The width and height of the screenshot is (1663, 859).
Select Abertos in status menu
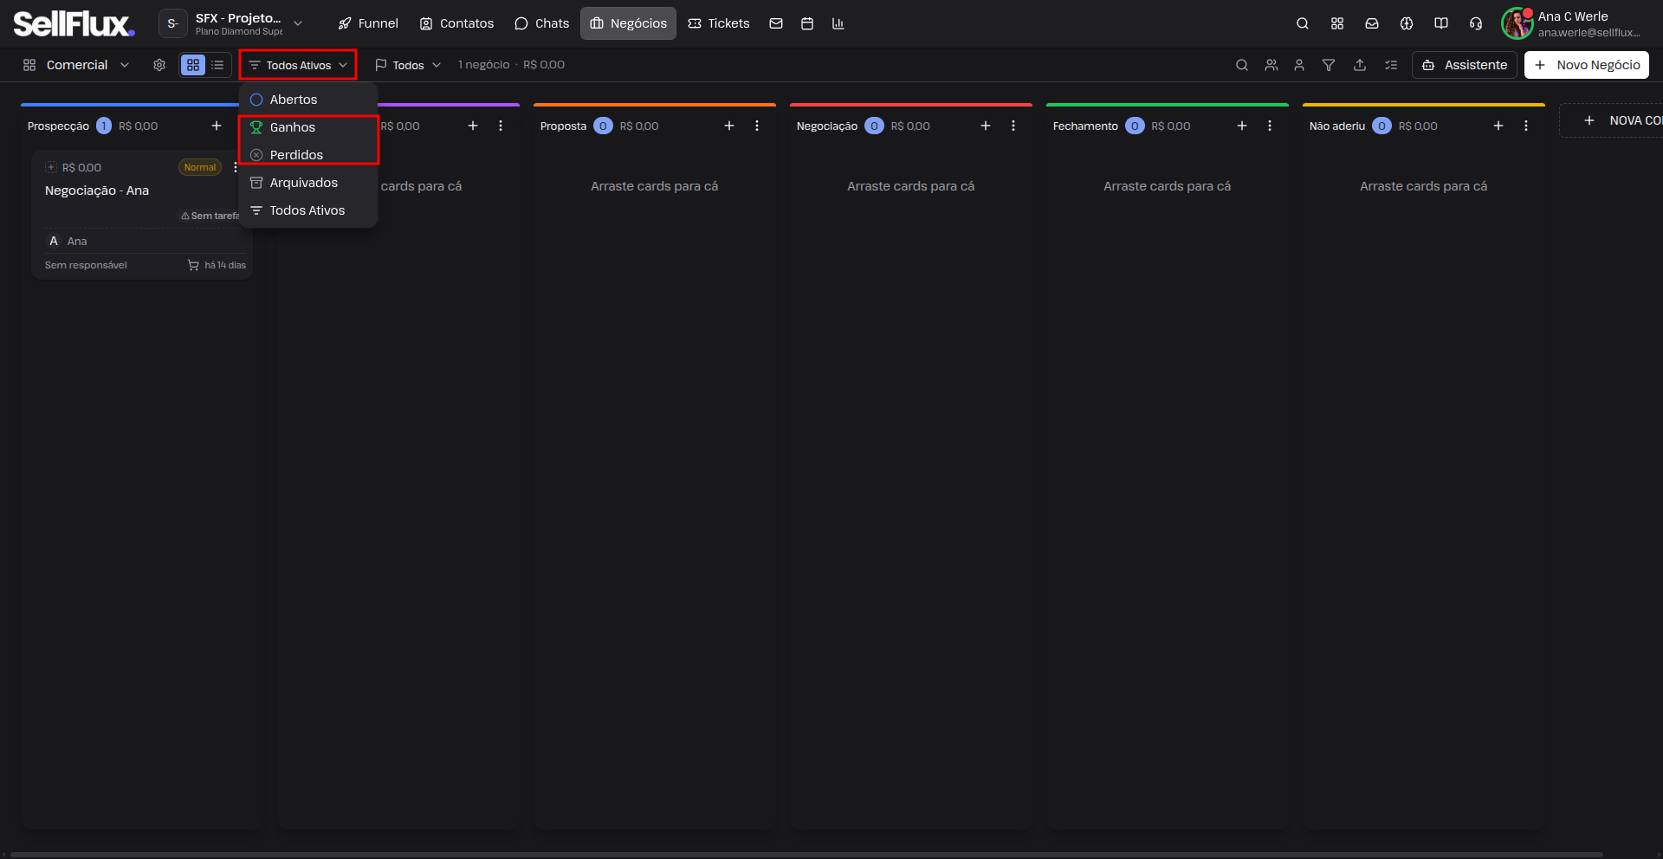coord(308,100)
